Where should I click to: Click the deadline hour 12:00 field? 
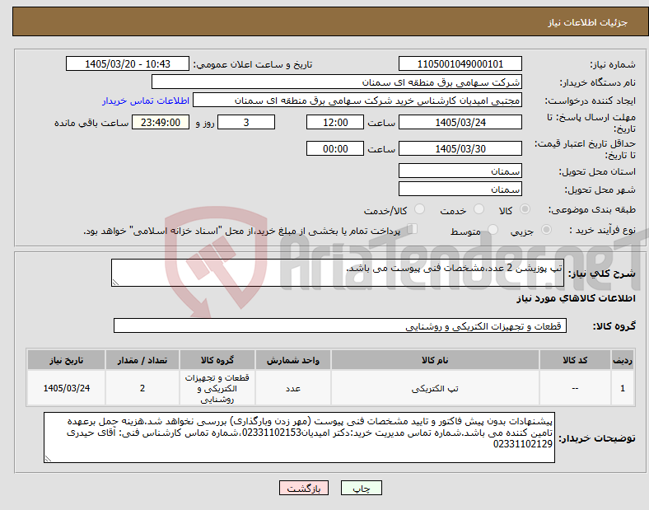coord(335,122)
